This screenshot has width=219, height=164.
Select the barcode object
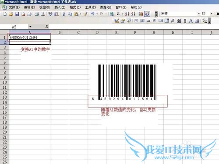[x=127, y=83]
